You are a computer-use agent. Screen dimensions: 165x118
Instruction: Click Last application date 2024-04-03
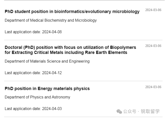(x=33, y=109)
